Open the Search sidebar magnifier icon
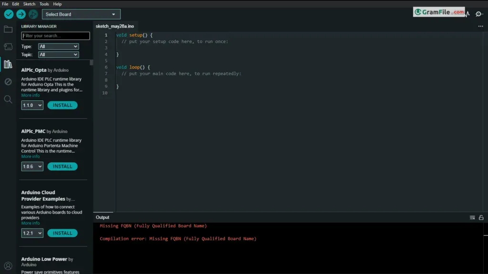The height and width of the screenshot is (274, 488). coord(8,99)
